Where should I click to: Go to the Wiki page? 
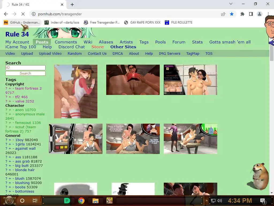88,42
